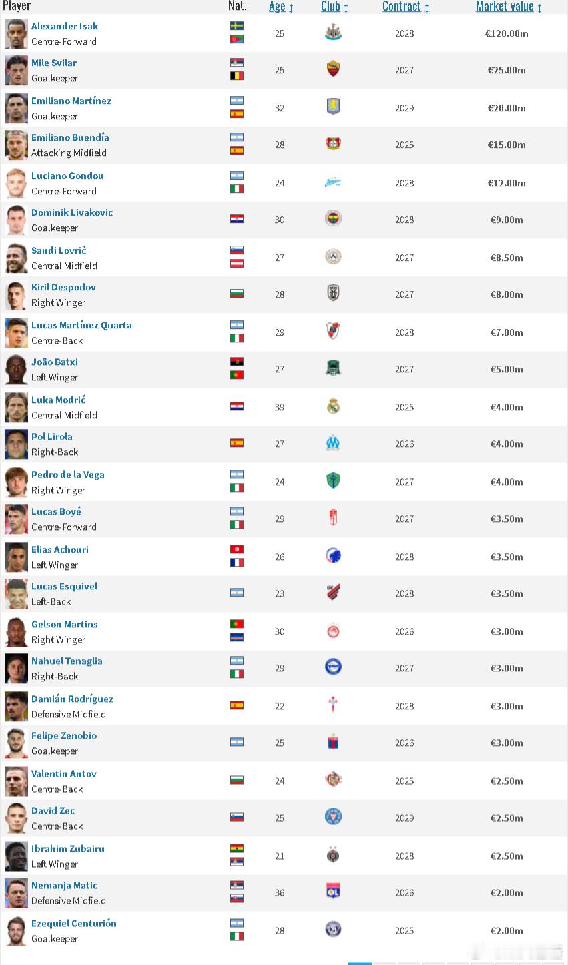
Task: Click Newcastle United crest in Isak row
Action: pyautogui.click(x=333, y=33)
